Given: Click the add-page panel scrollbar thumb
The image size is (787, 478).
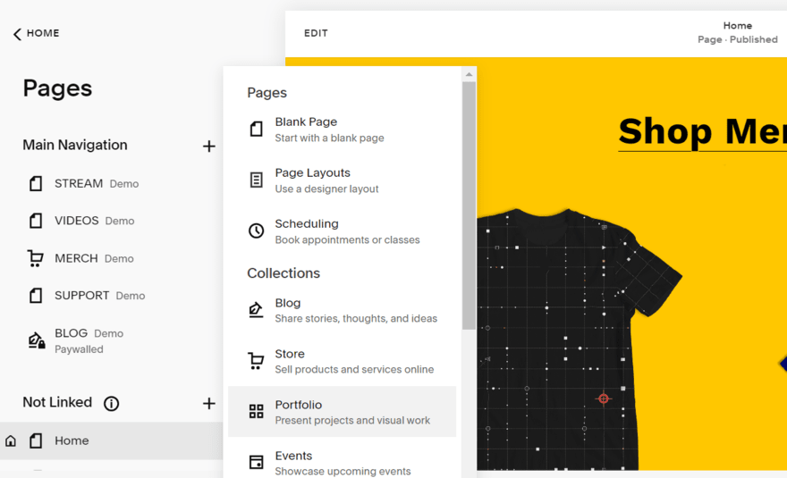Looking at the screenshot, I should pyautogui.click(x=469, y=205).
